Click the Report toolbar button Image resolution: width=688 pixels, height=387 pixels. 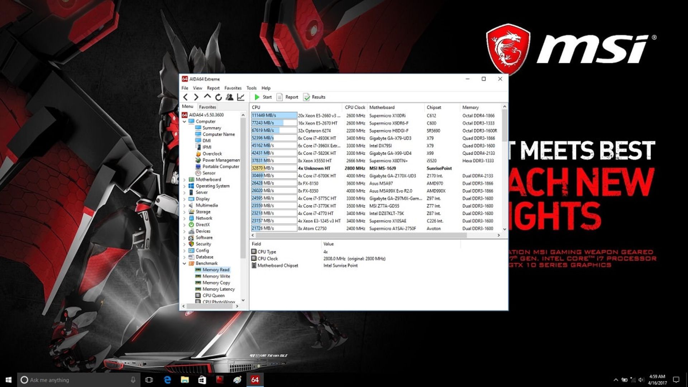coord(287,97)
